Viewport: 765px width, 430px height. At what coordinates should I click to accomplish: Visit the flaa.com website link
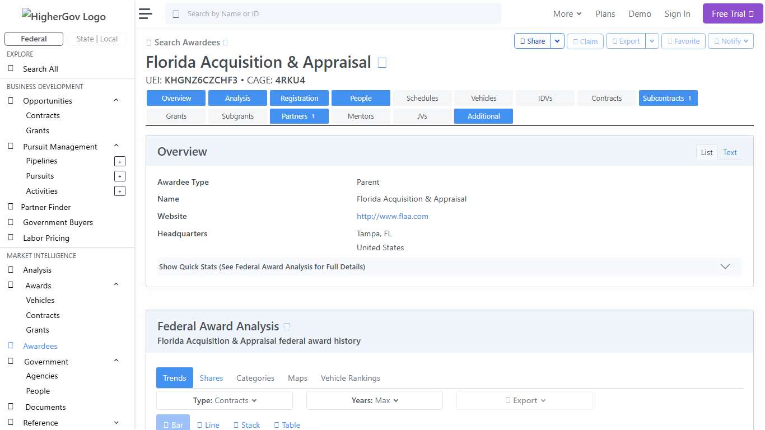pos(392,216)
